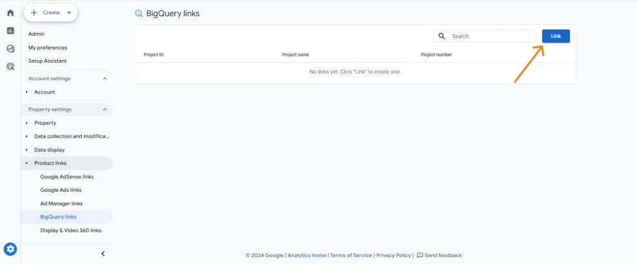The image size is (637, 264).
Task: Expand the Property tree item
Action: click(27, 123)
